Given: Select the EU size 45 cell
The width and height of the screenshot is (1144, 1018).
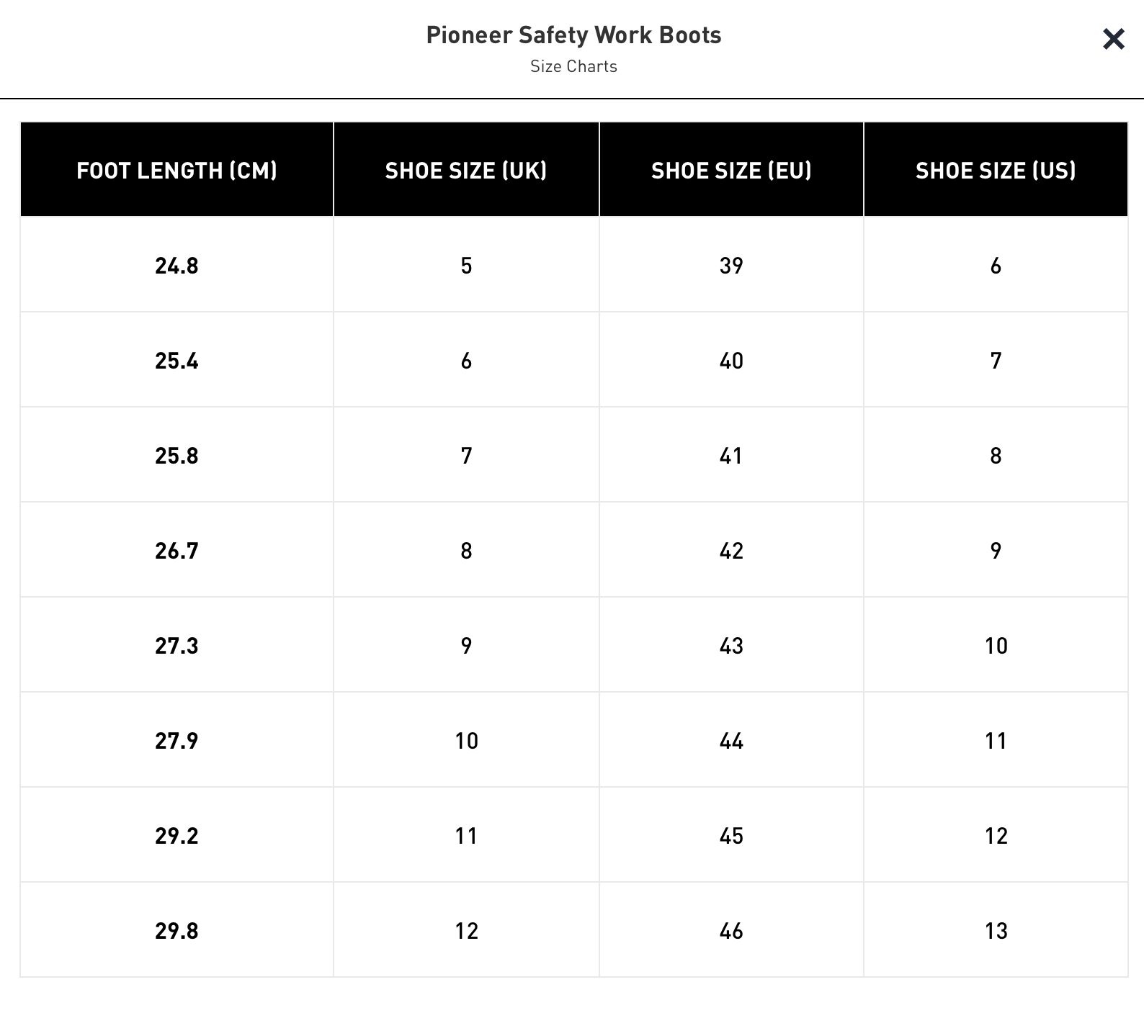Looking at the screenshot, I should point(731,836).
